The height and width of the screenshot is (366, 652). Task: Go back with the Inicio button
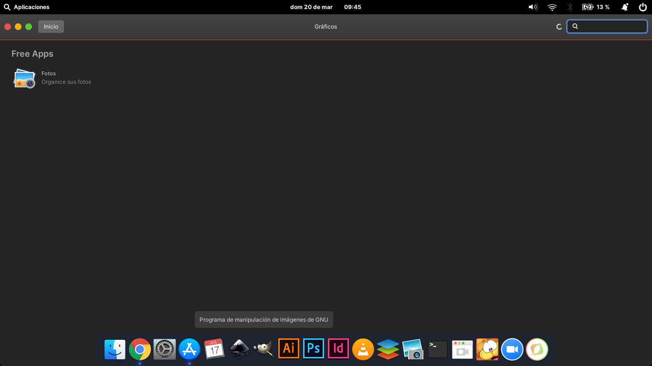[x=51, y=27]
